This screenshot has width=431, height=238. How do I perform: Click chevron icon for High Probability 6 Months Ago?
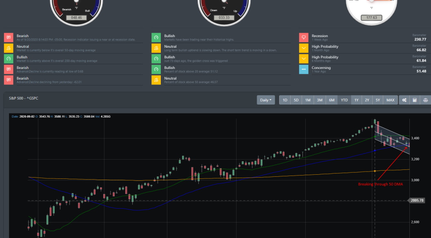[x=304, y=58]
